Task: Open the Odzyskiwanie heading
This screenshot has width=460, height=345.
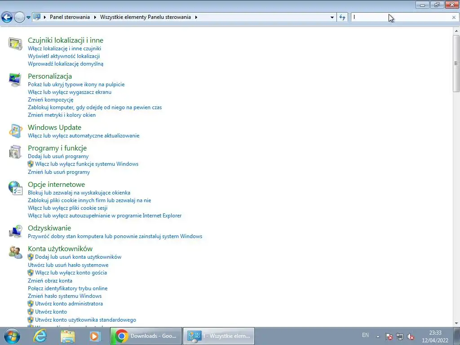Action: pos(49,228)
